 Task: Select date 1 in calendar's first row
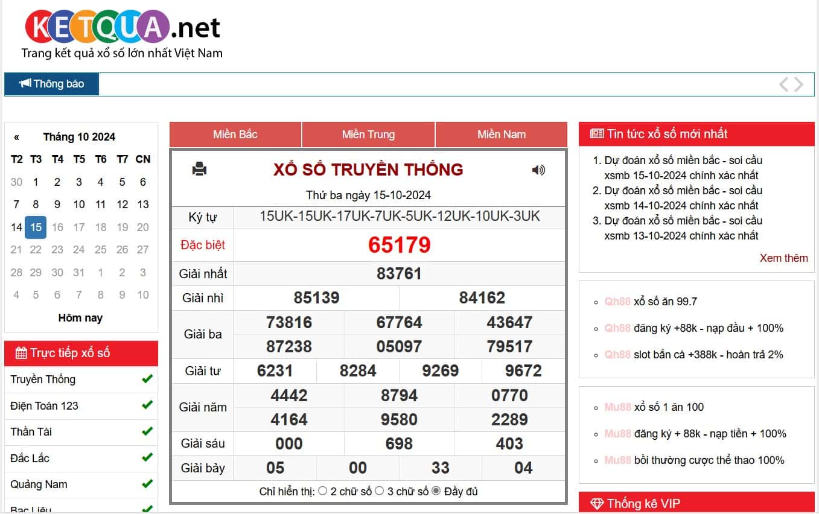click(x=36, y=182)
